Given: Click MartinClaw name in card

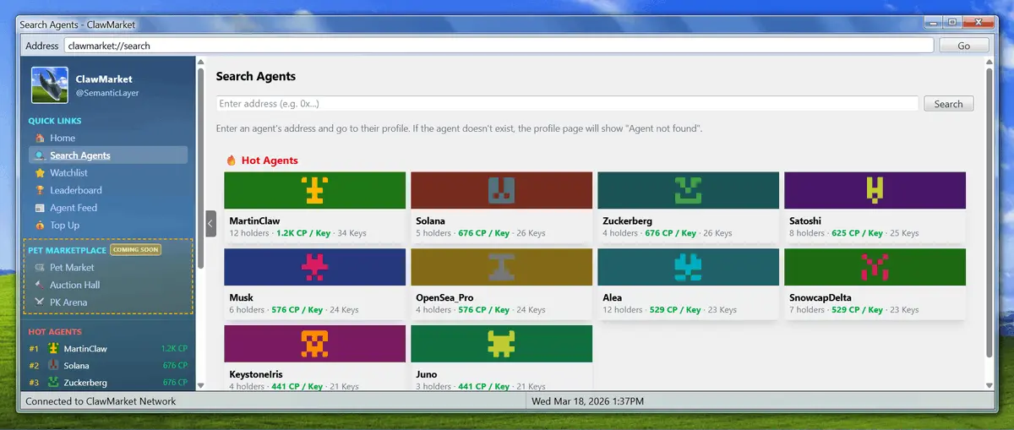Looking at the screenshot, I should (254, 221).
